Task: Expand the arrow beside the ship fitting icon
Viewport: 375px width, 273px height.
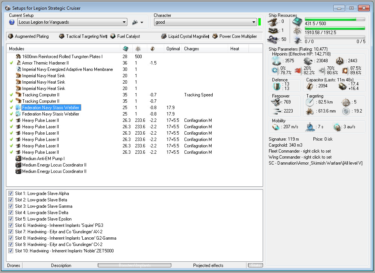Action: 142,22
